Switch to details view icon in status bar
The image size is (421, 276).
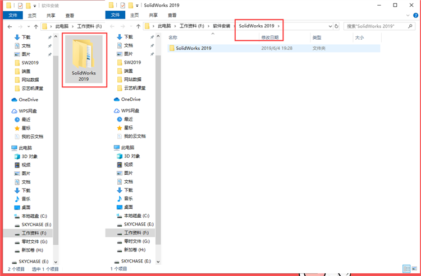[406, 269]
